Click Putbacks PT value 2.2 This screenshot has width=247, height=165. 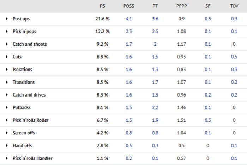155,107
